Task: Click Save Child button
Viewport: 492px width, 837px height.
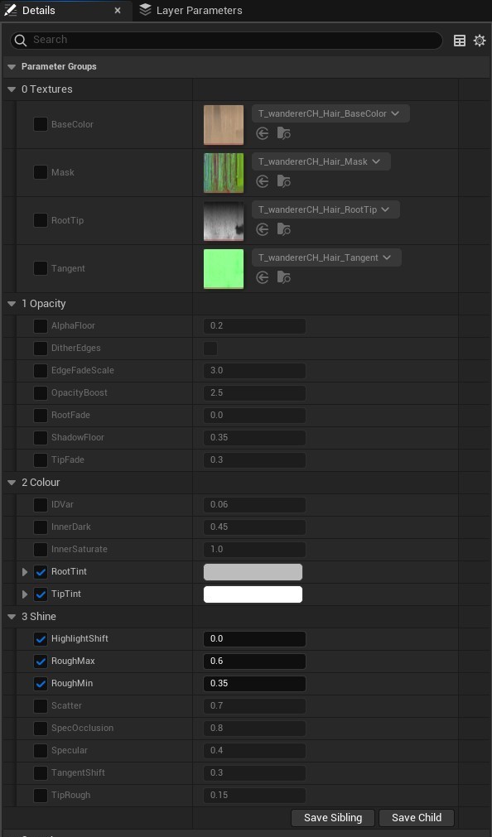Action: click(417, 818)
